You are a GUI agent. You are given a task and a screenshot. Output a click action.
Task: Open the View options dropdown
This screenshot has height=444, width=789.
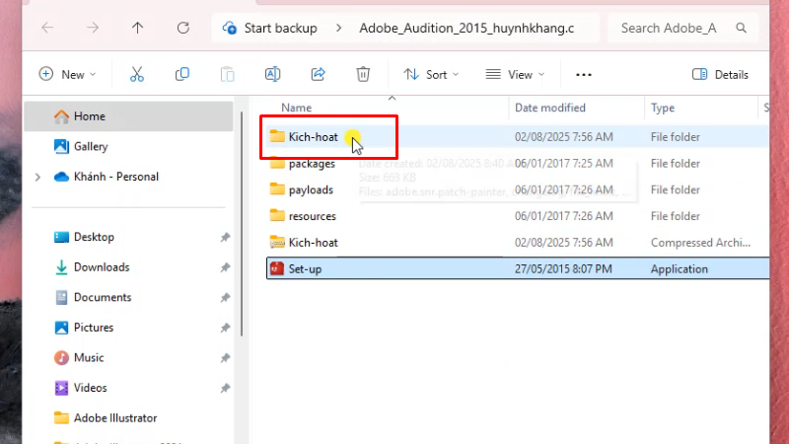515,75
